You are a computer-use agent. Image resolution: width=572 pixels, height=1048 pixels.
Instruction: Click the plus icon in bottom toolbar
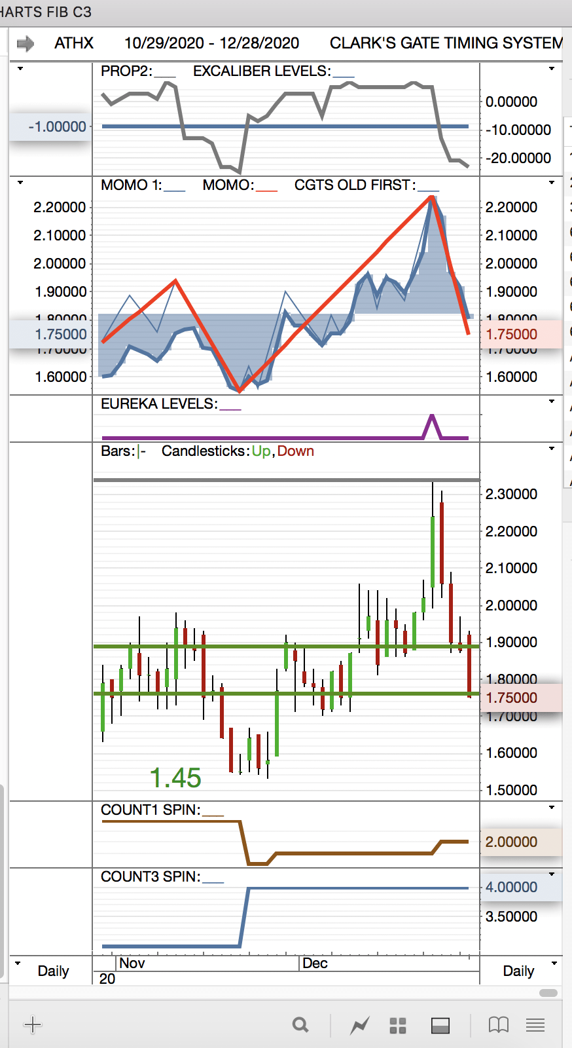33,1024
